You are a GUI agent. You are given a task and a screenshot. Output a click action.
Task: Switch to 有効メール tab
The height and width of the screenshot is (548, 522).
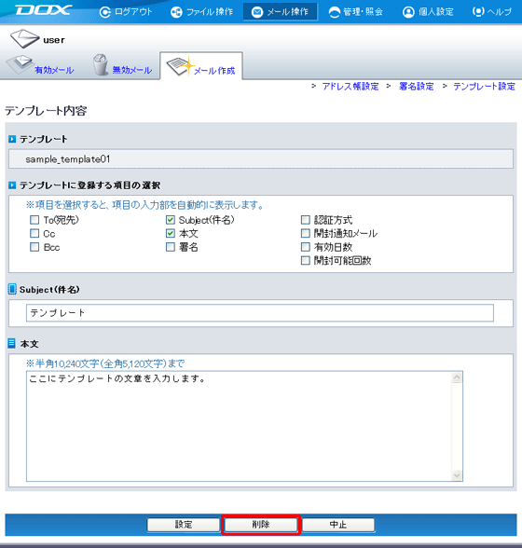54,70
